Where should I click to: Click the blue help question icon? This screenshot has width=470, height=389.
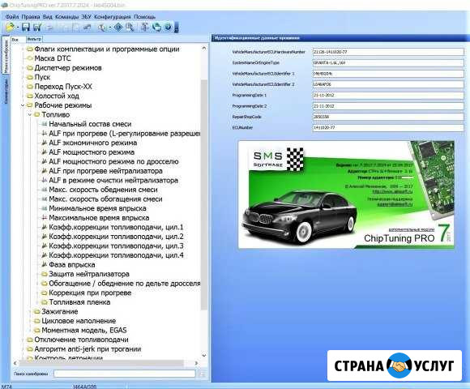coord(168,27)
